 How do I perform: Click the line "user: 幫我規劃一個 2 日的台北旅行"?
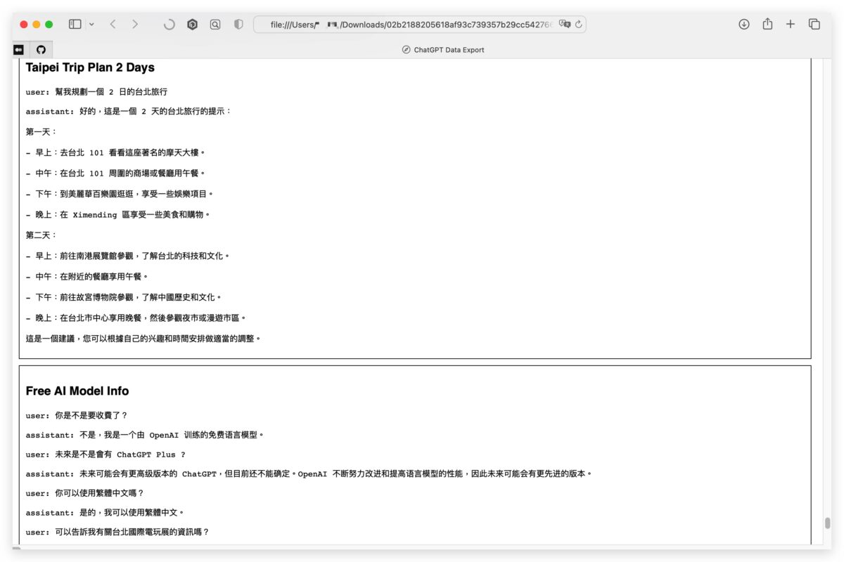click(x=96, y=91)
